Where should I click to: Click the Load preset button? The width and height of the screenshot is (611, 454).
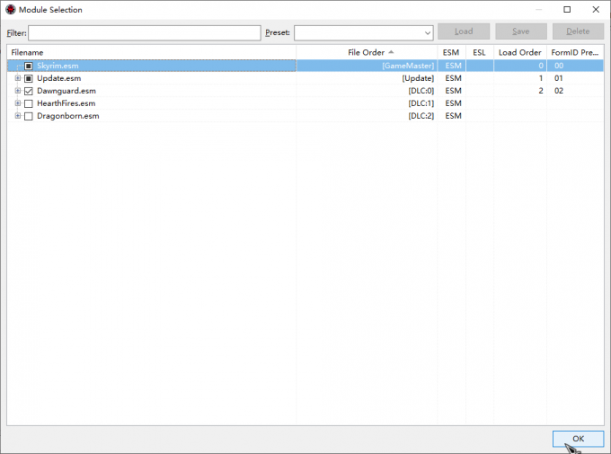(x=464, y=31)
